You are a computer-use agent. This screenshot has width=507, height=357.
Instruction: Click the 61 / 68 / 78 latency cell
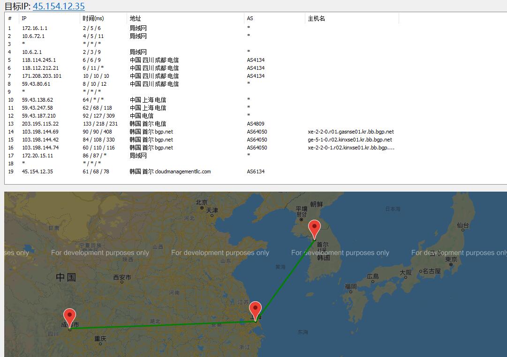coord(96,171)
